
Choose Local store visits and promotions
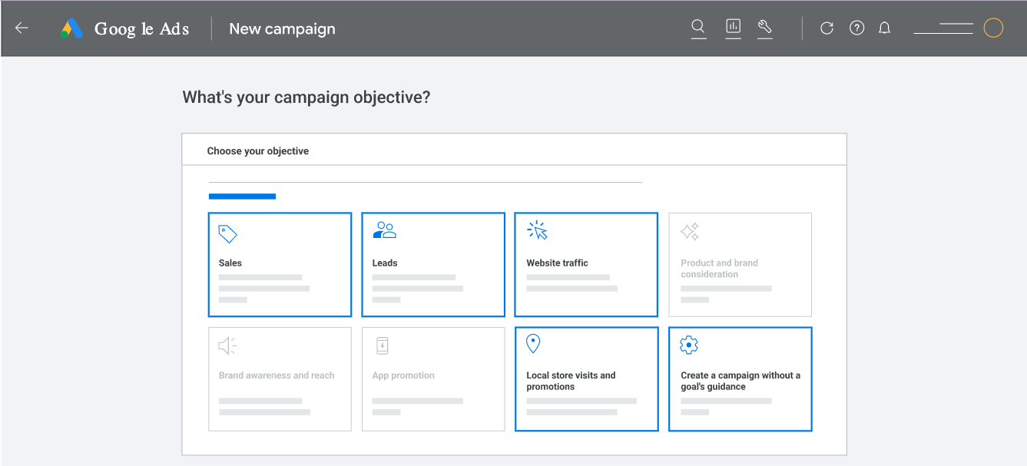586,379
